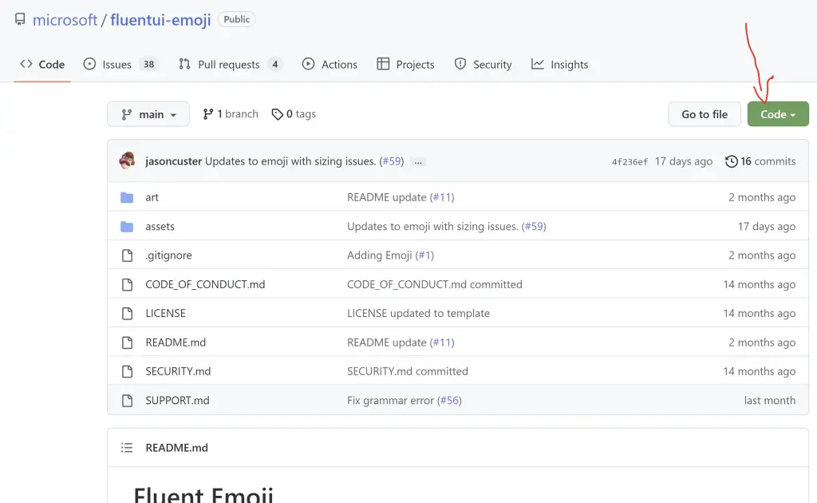This screenshot has height=503, width=817.
Task: Open the art folder
Action: click(x=152, y=197)
